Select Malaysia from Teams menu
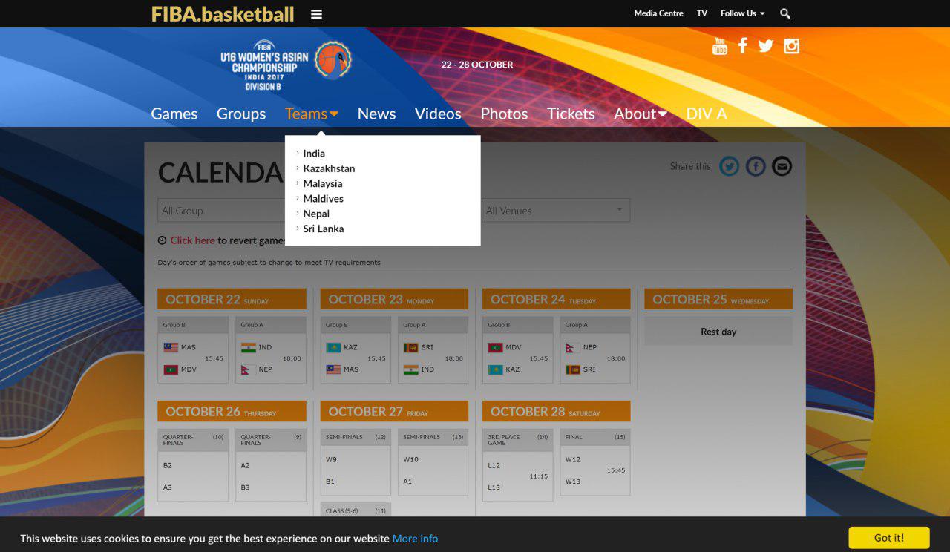950x552 pixels. pos(323,183)
